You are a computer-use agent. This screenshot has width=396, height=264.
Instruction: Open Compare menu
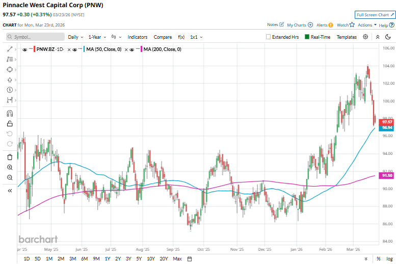pyautogui.click(x=163, y=37)
